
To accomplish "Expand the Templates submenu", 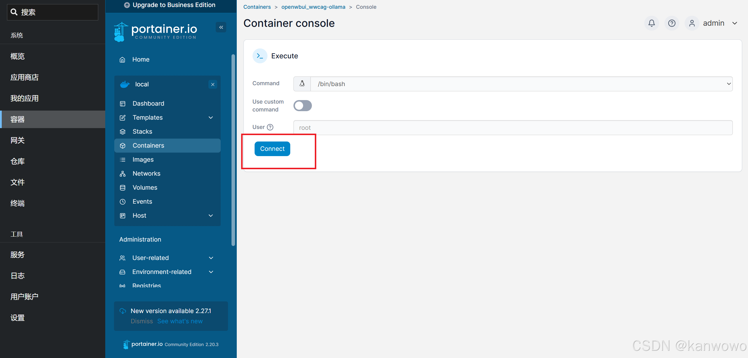I will tap(211, 117).
